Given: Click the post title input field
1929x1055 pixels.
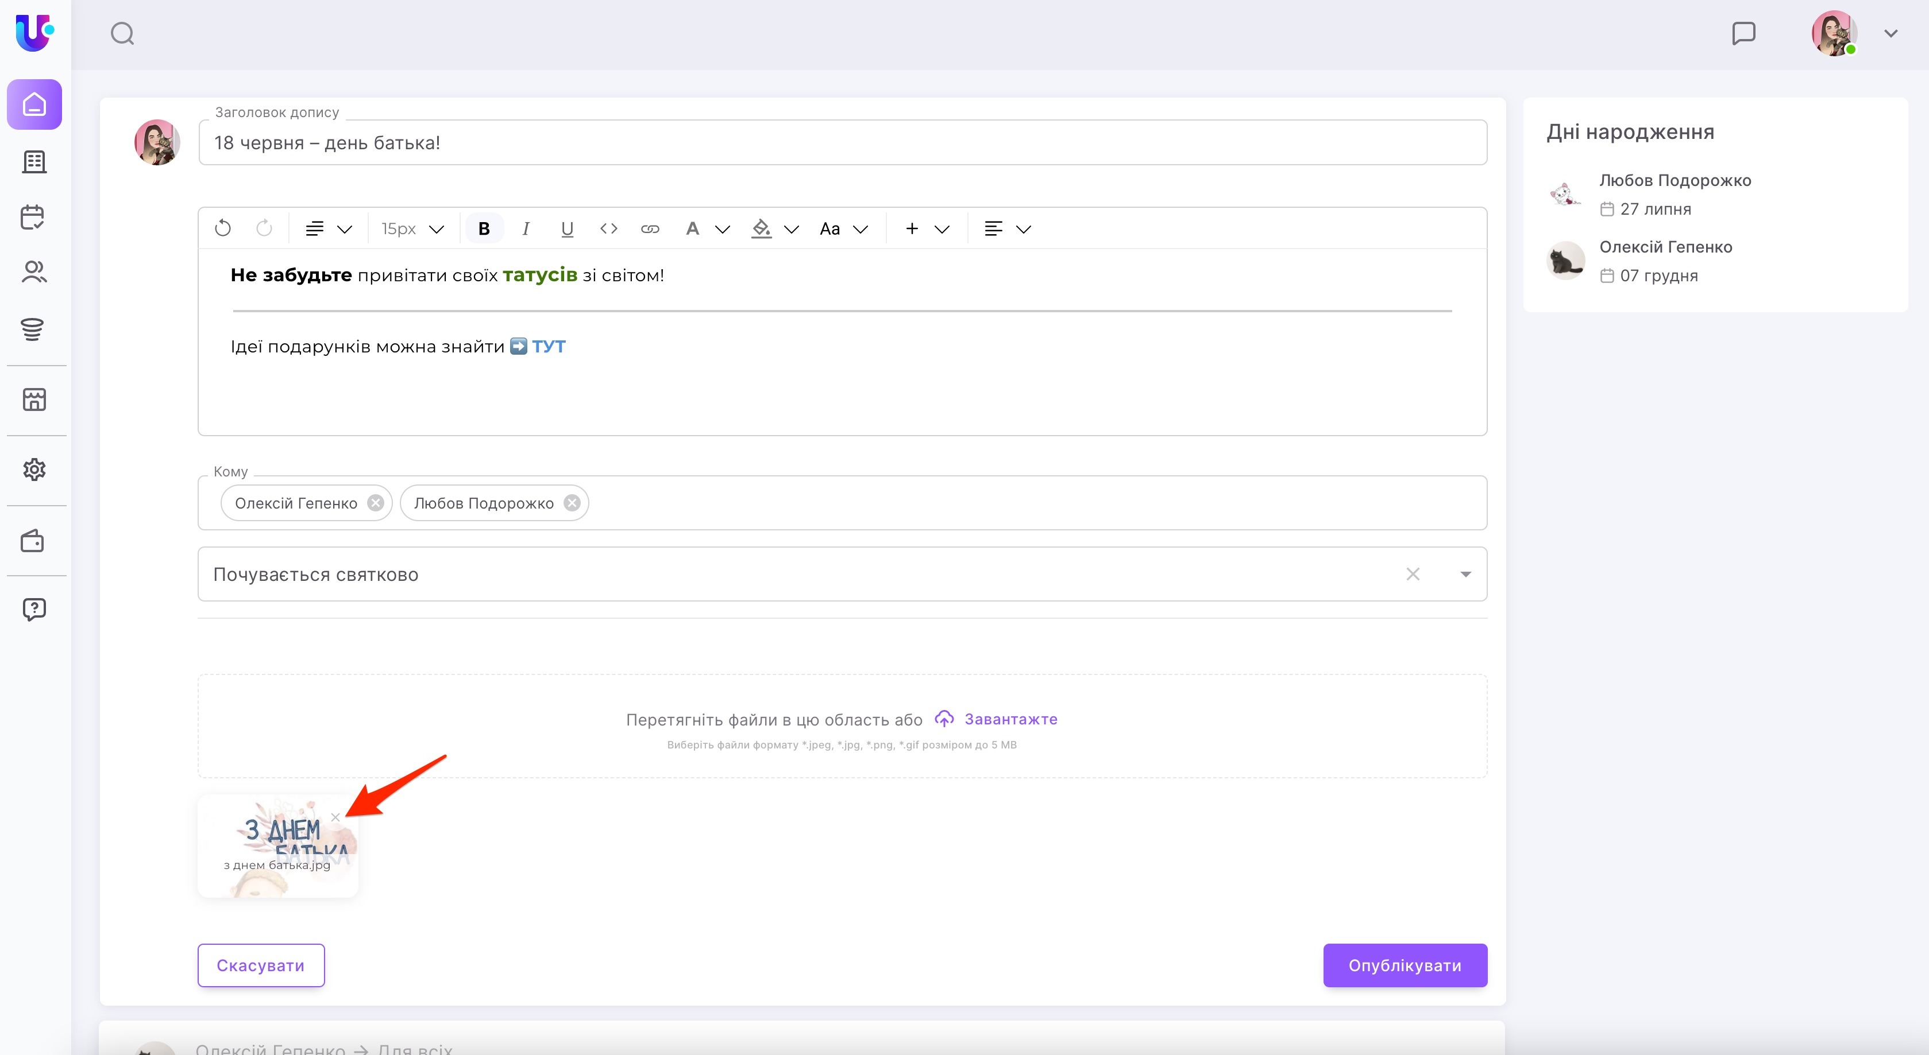Looking at the screenshot, I should click(842, 143).
